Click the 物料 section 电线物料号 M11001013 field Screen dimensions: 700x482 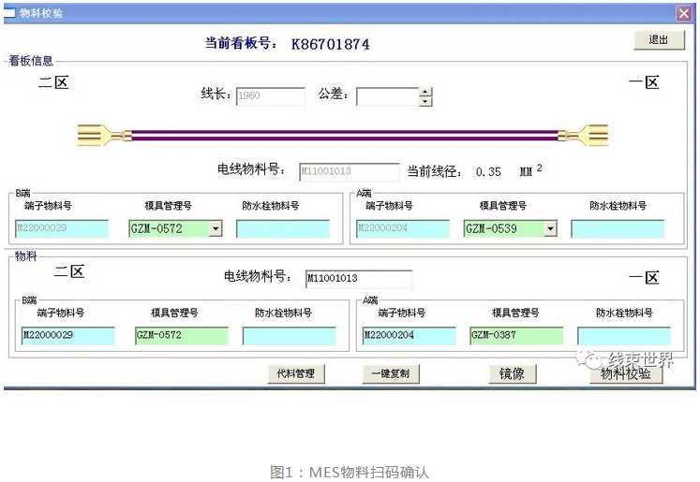[358, 279]
